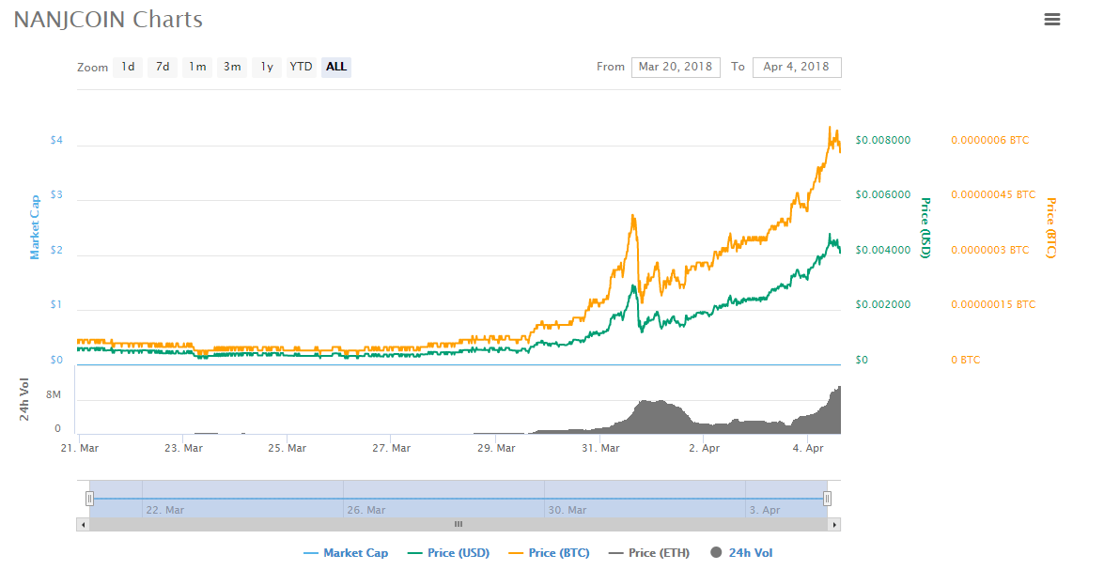The width and height of the screenshot is (1104, 570).
Task: Select the 3m zoom range
Action: (232, 67)
